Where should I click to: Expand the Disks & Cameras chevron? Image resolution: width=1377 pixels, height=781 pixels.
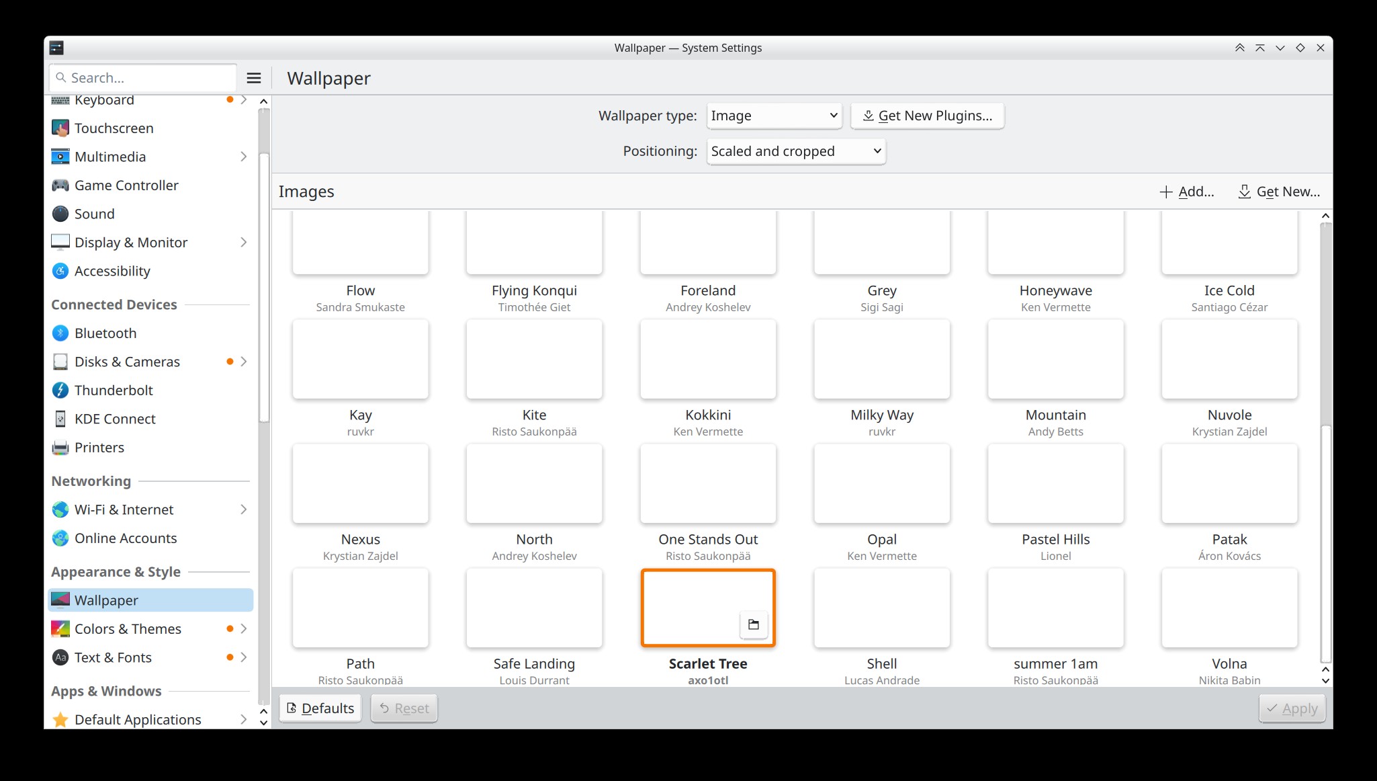point(243,362)
